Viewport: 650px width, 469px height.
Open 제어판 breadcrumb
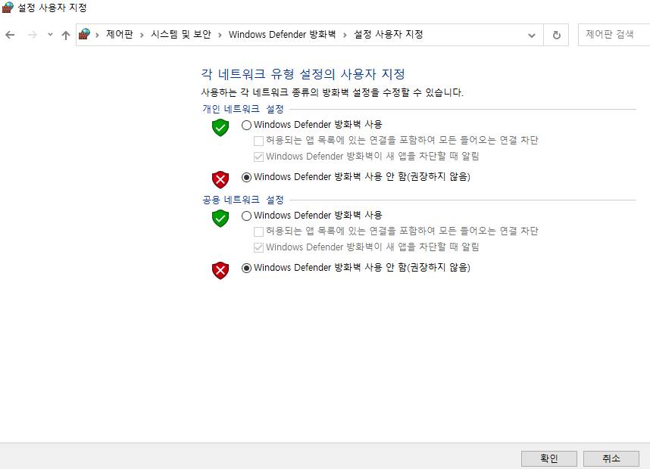coord(120,34)
